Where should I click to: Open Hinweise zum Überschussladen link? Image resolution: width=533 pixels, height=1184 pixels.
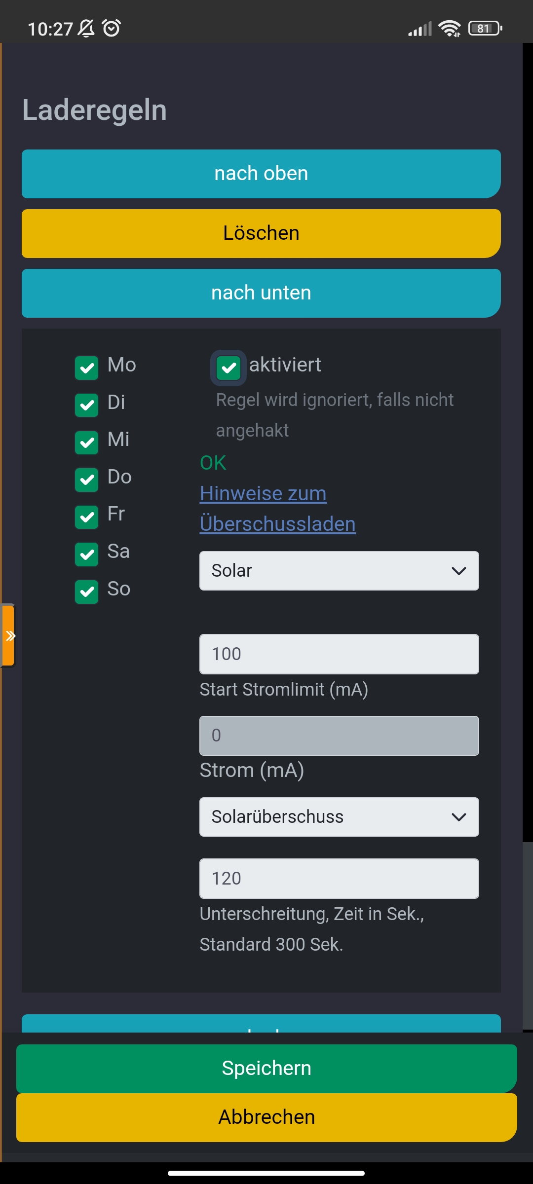point(277,509)
